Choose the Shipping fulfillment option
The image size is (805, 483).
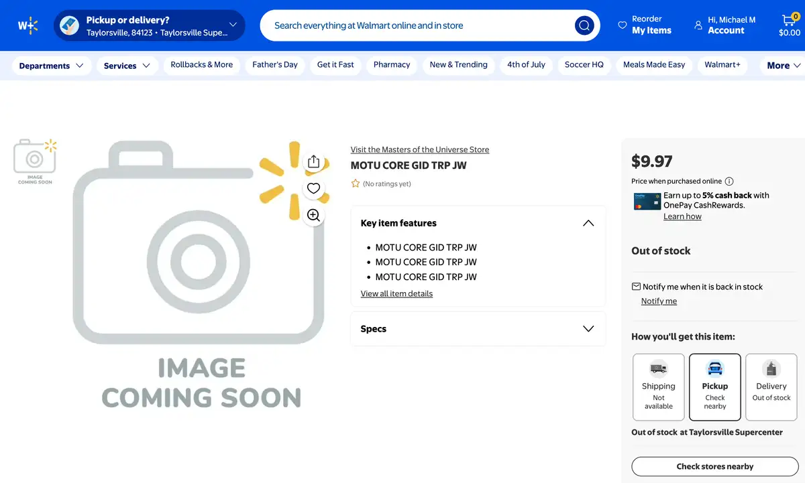coord(659,387)
